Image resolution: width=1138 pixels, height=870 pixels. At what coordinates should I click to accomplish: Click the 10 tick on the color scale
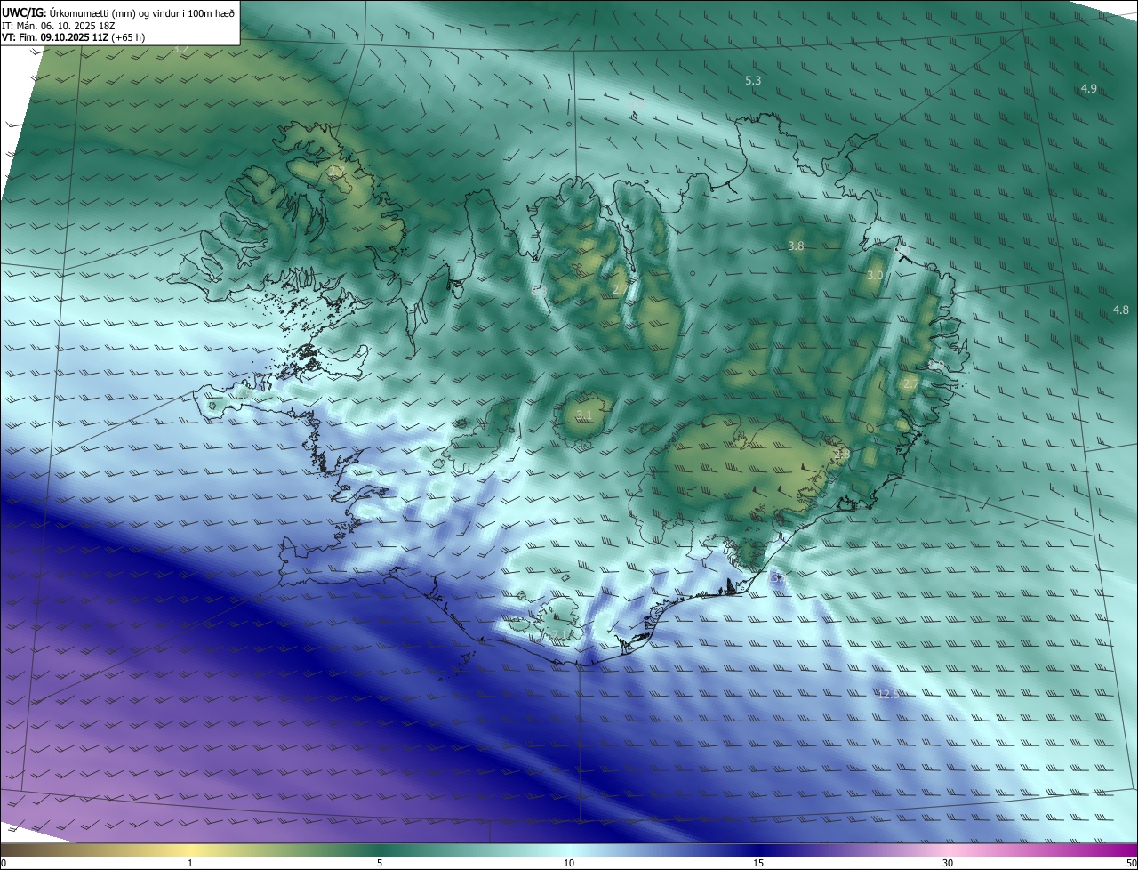(569, 863)
